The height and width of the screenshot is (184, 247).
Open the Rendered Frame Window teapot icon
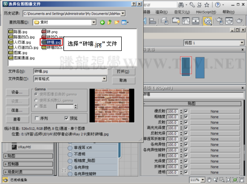(229, 21)
